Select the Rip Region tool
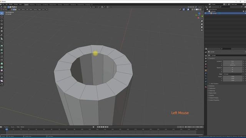246x138 pixels. 2,84
